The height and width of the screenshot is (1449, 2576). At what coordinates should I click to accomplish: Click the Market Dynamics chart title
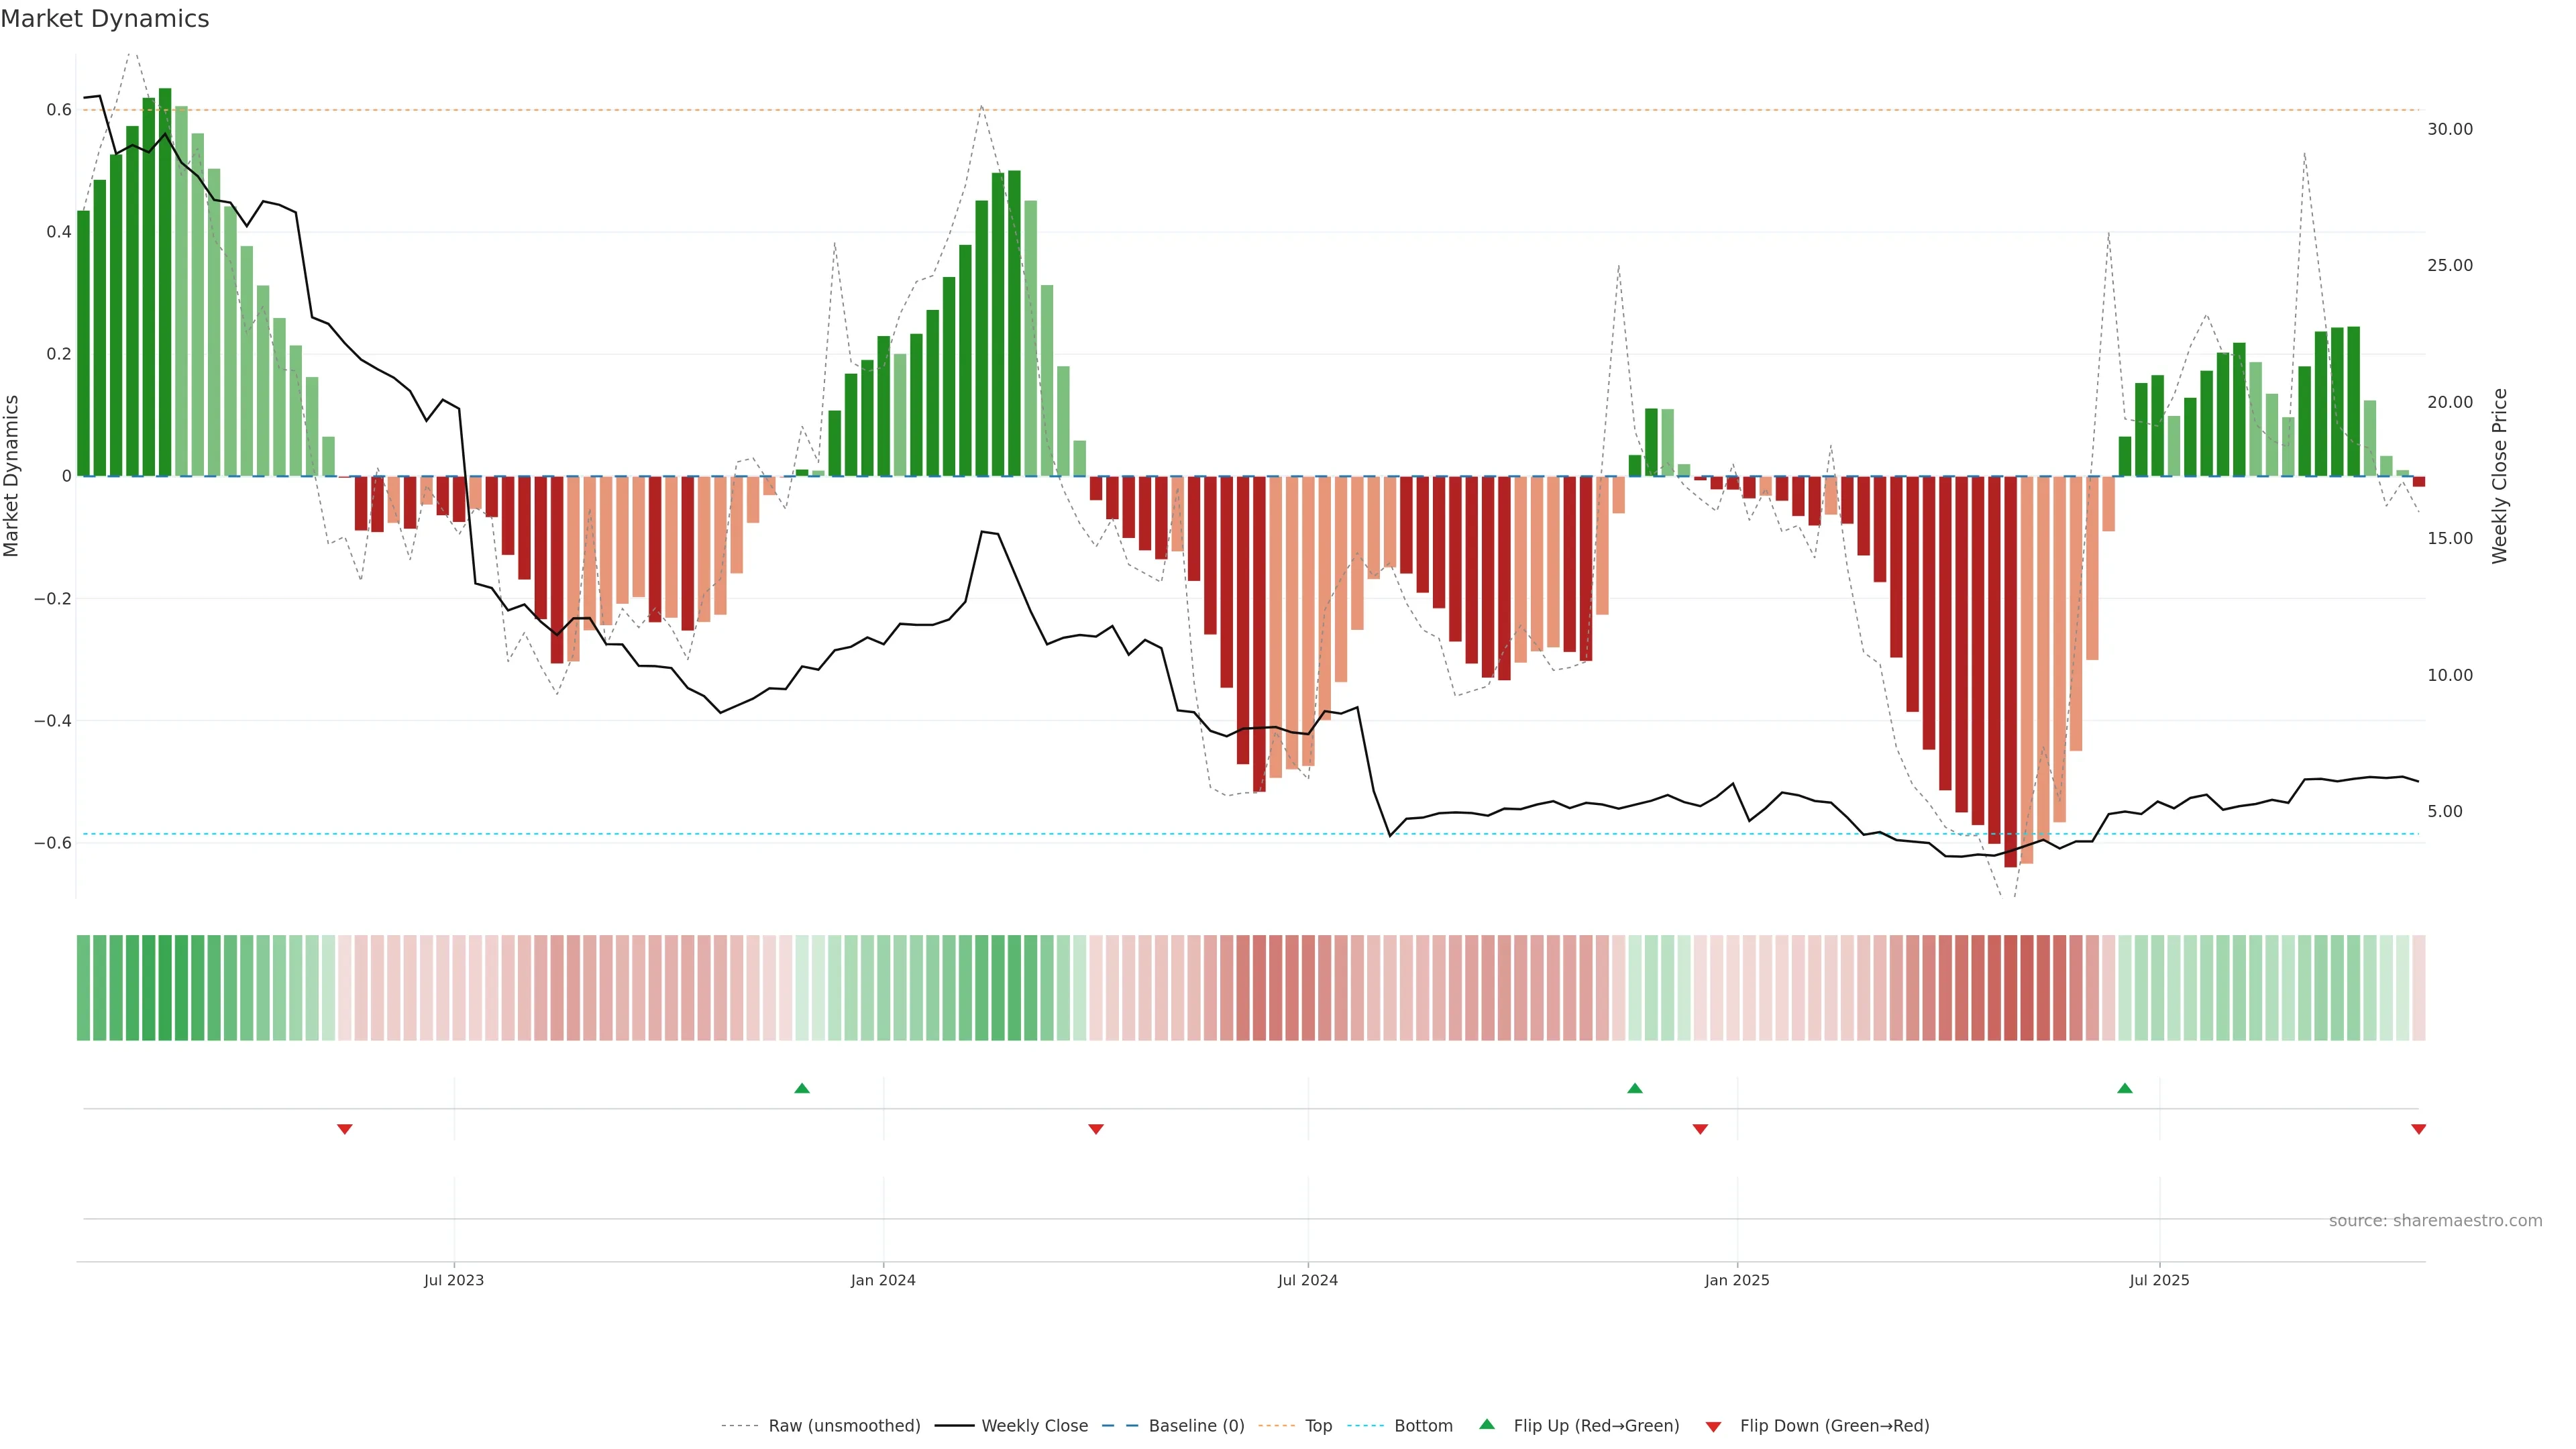click(105, 19)
